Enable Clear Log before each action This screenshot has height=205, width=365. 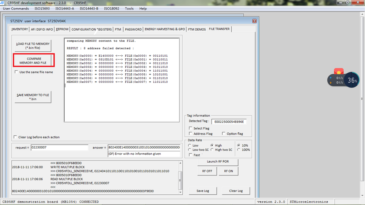pos(15,137)
